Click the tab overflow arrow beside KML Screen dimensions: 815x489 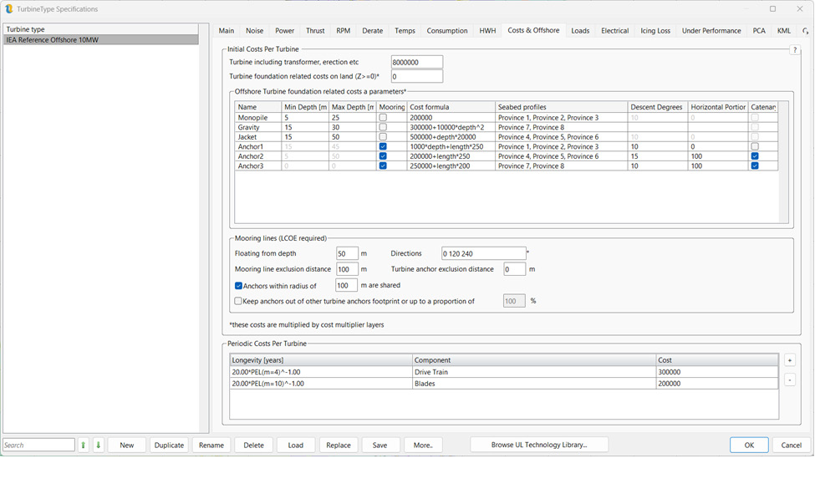[x=803, y=30]
